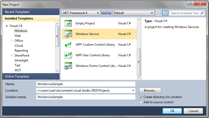Open the Recent Templates section
Screen dimensions: 209x118
pyautogui.click(x=31, y=12)
